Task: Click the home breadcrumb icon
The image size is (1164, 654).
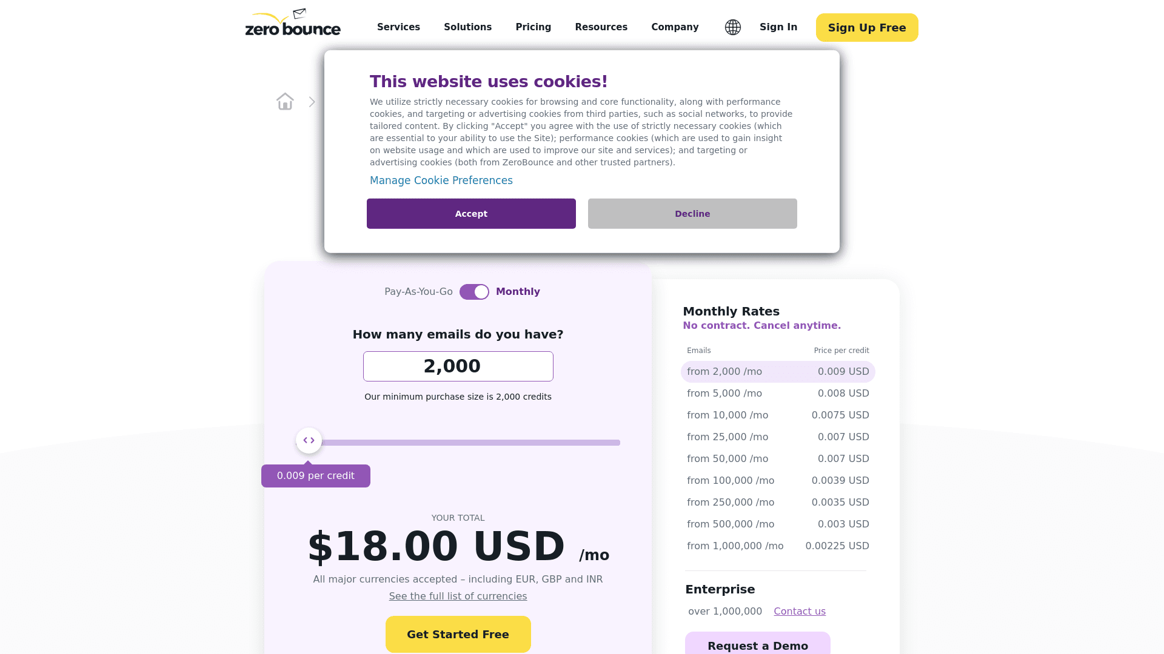Action: tap(284, 101)
